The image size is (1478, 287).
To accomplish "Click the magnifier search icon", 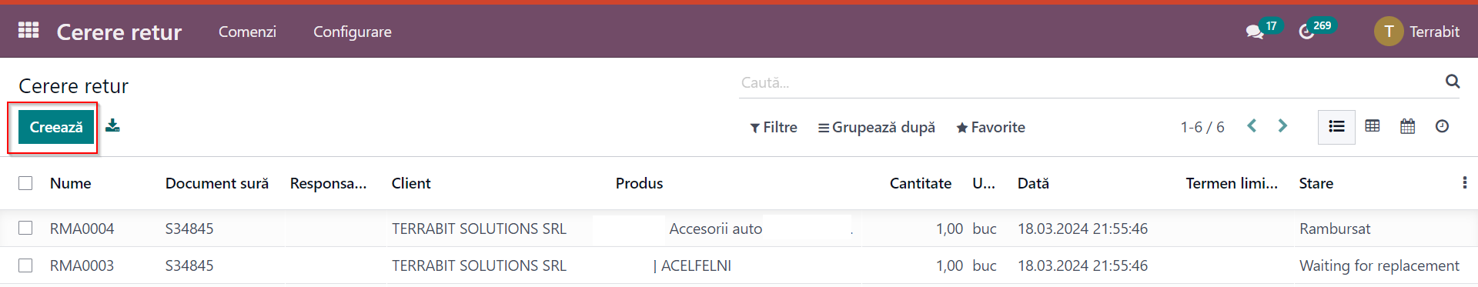I will coord(1453,81).
